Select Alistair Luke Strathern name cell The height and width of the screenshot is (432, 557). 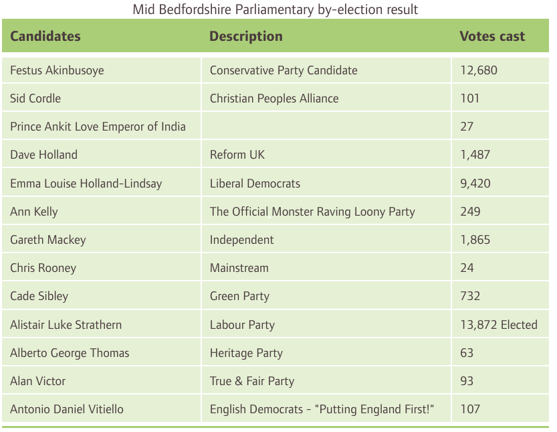(x=101, y=324)
